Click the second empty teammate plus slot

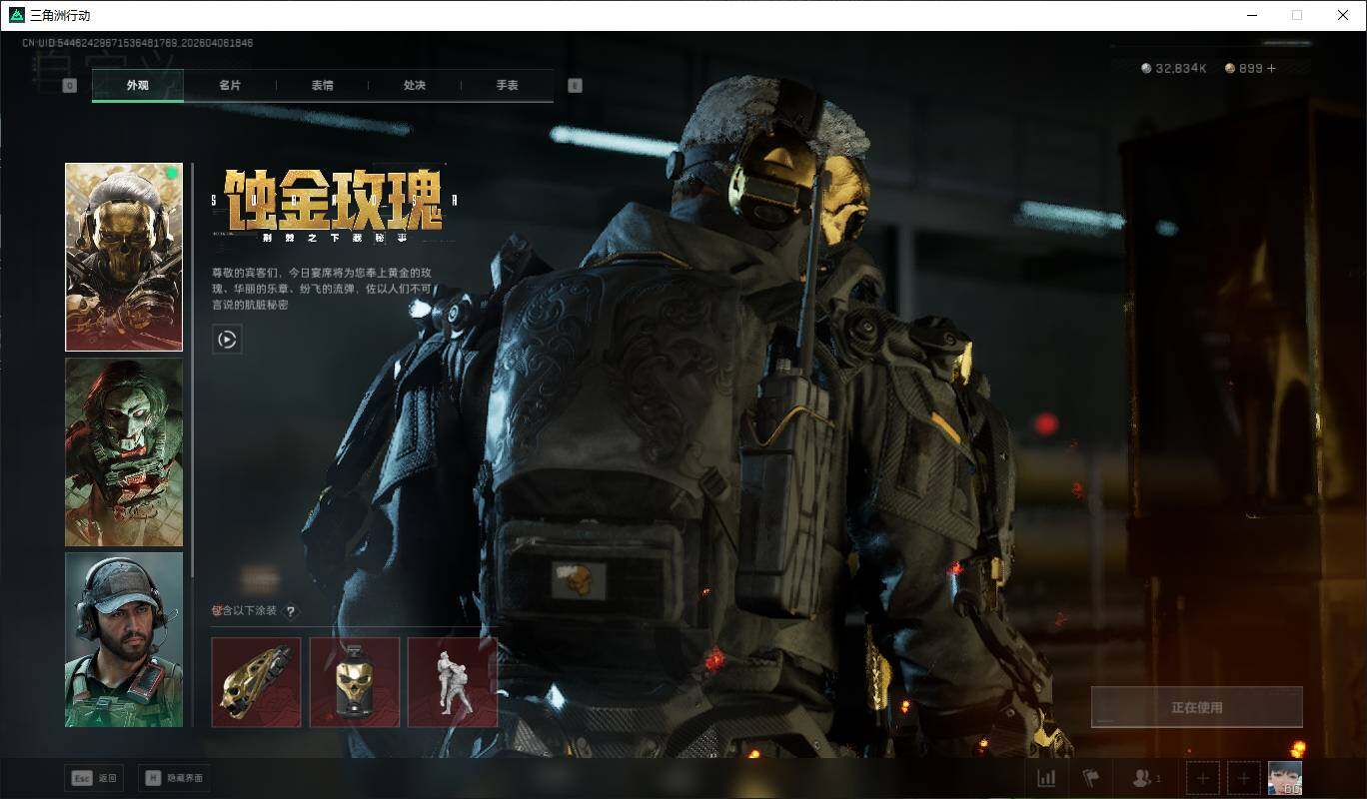point(1243,778)
